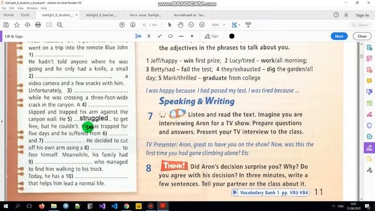The image size is (375, 211).
Task: Click Sign In
Action: tap(362, 15)
